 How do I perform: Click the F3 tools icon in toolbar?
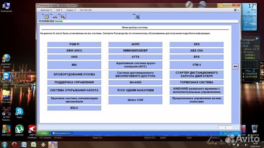click(x=62, y=16)
